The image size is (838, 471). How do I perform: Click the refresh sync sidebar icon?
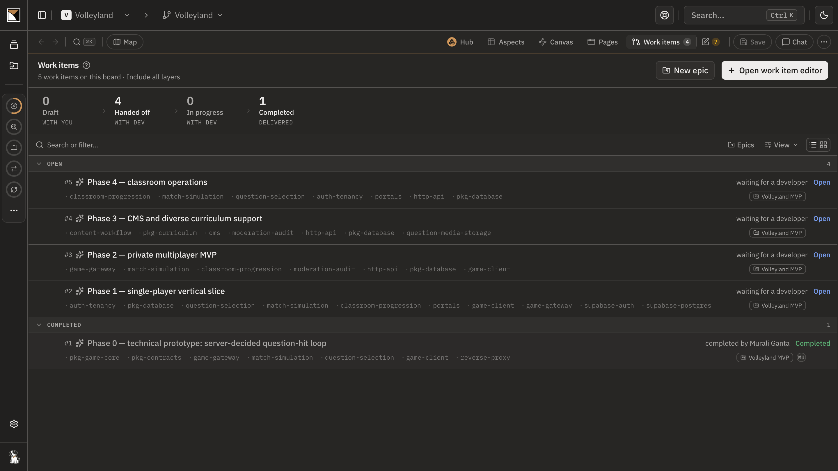[14, 190]
